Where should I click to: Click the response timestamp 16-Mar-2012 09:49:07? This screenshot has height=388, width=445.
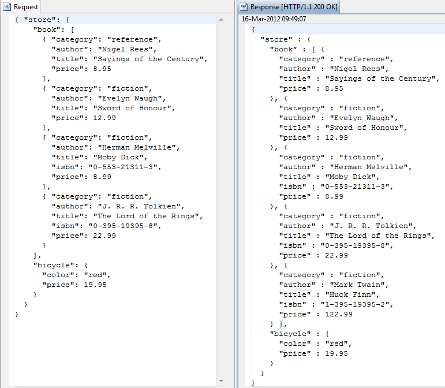274,19
